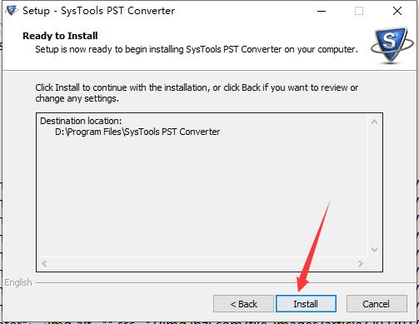Click the Destination location label
The image size is (419, 324).
click(81, 121)
